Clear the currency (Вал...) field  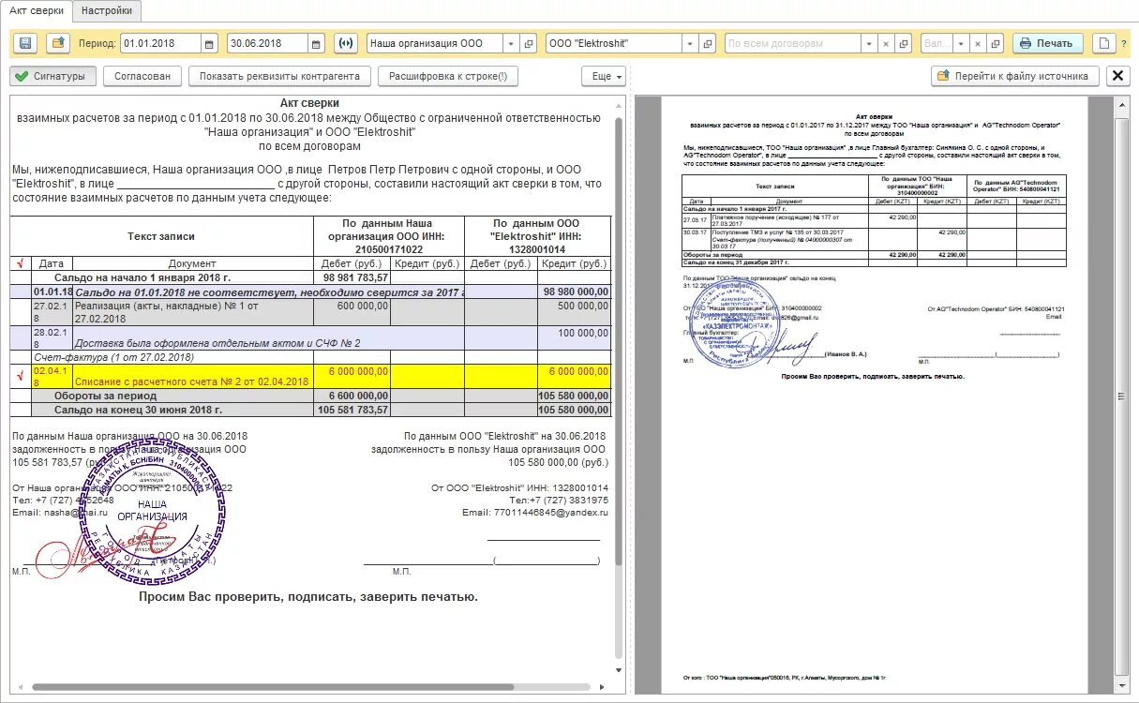pos(976,43)
